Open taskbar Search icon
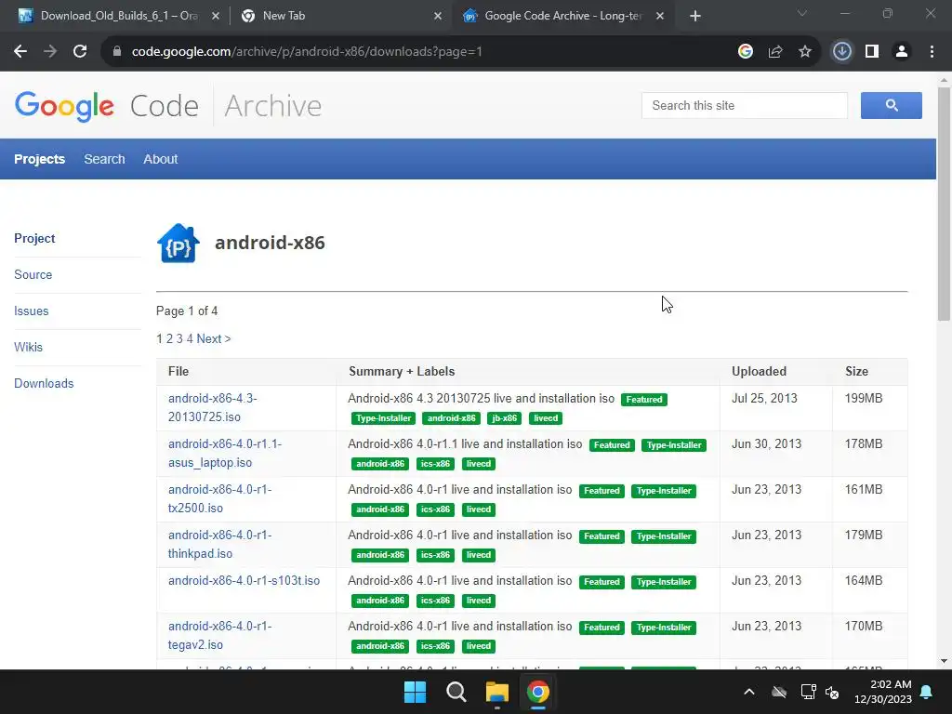Viewport: 952px width, 714px height. coord(456,692)
